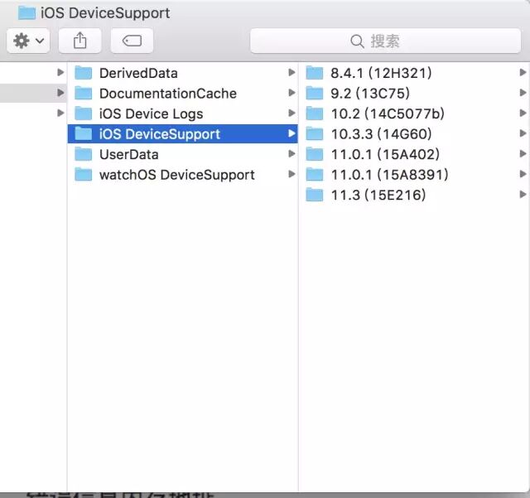The height and width of the screenshot is (498, 530).
Task: Click folder icon for 11.0.1 (15A402)
Action: tap(315, 154)
